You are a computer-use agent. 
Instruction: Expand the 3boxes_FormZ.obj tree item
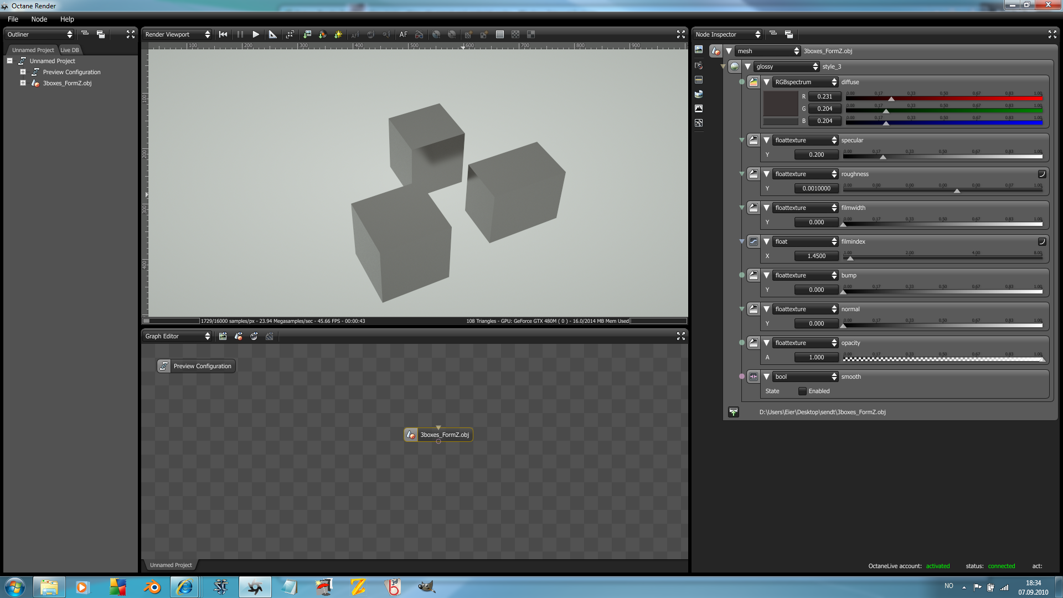[23, 83]
